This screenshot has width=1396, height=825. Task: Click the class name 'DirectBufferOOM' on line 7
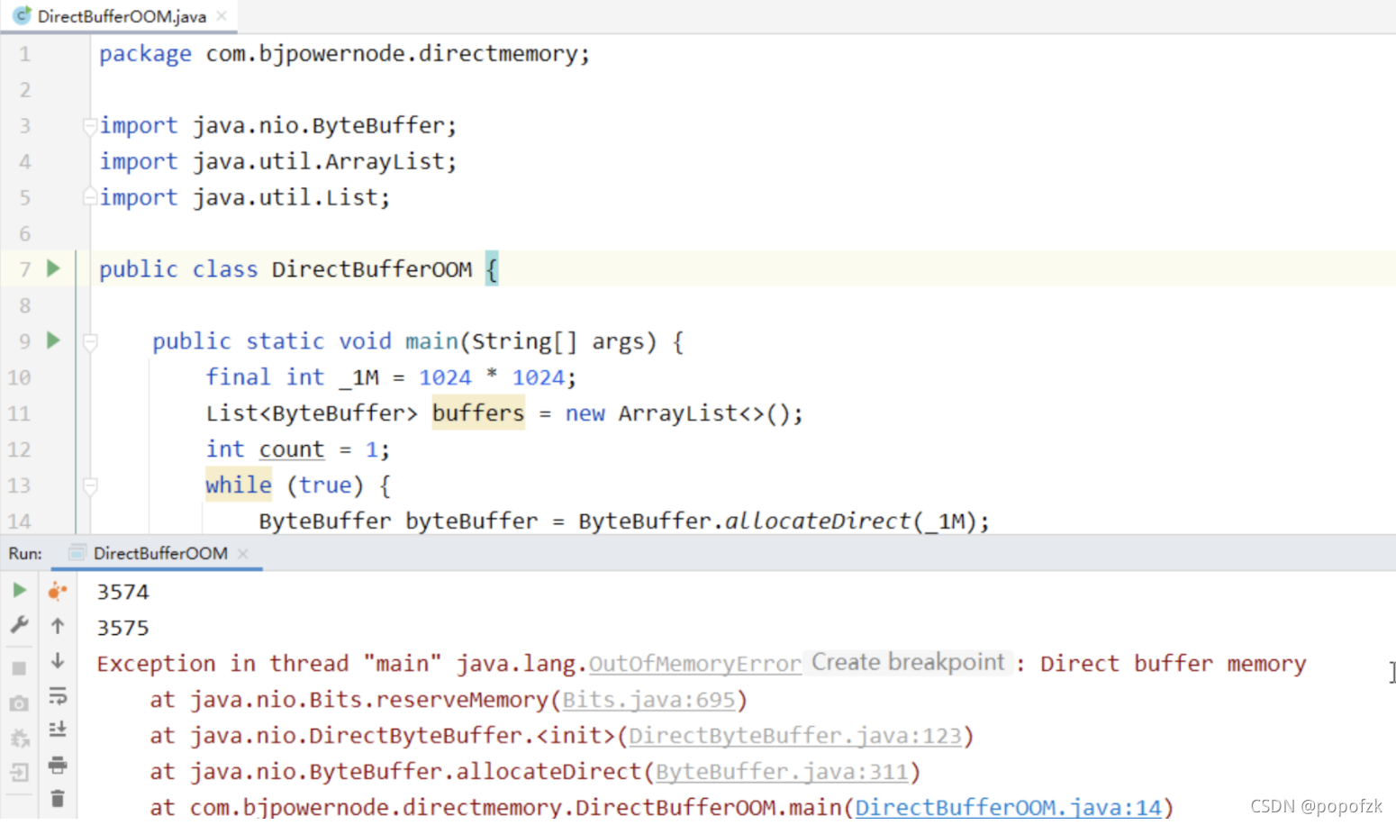pos(372,269)
